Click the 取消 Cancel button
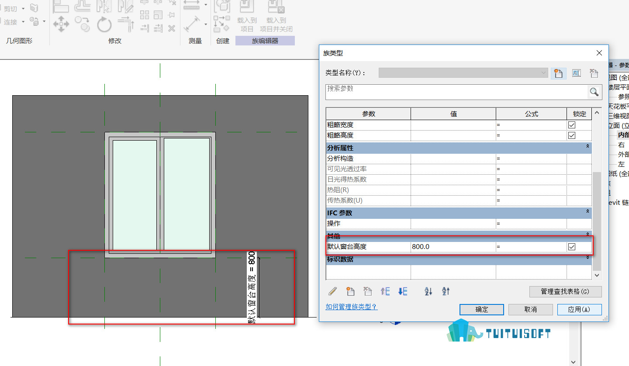 (531, 309)
